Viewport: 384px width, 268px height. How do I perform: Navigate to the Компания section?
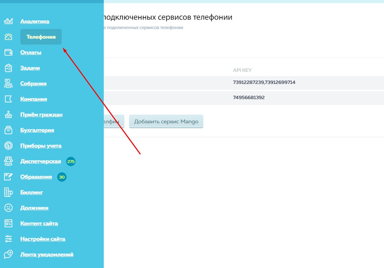(x=33, y=99)
